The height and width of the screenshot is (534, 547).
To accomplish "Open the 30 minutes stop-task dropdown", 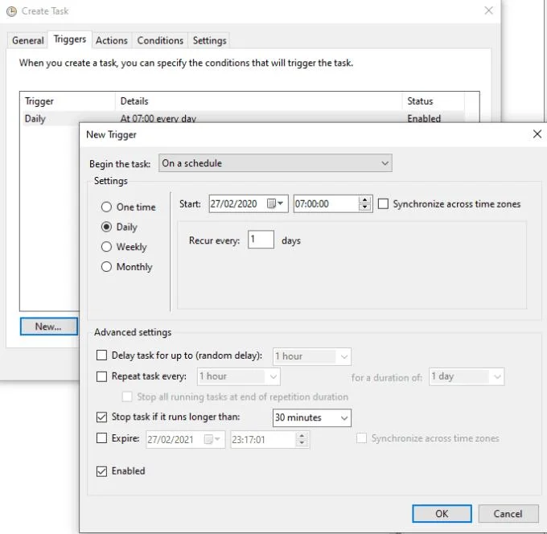I will point(312,418).
